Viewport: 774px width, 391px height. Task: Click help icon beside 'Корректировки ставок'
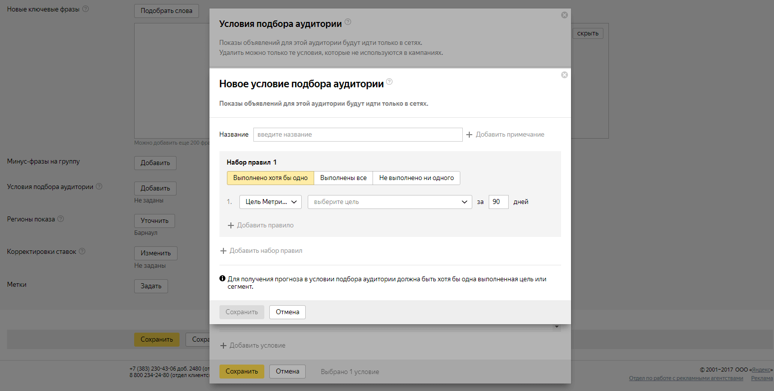pyautogui.click(x=82, y=251)
